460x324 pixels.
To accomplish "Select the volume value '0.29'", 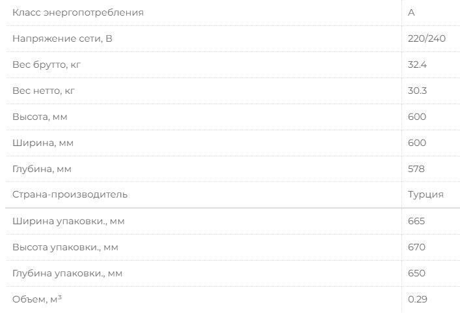I will coord(418,299).
